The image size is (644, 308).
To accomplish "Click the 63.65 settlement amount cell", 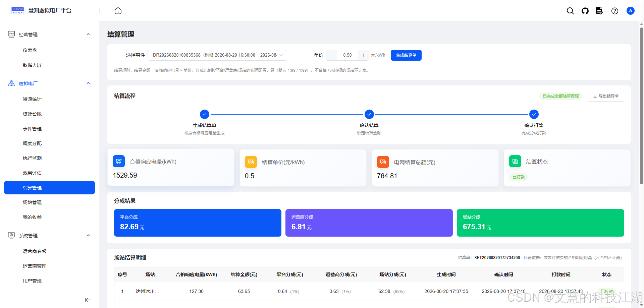I will (x=244, y=291).
